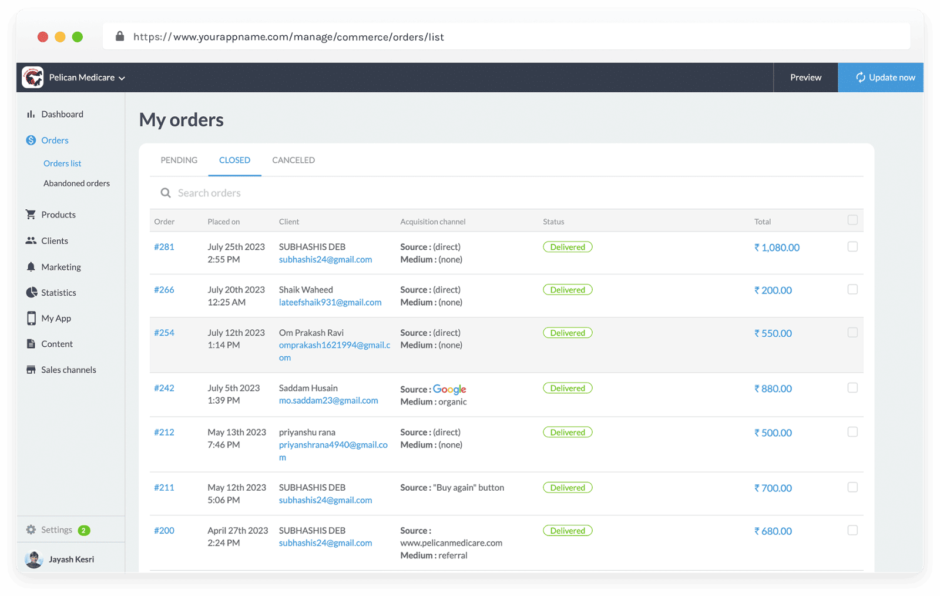Select the Statistics pie chart icon
Image resolution: width=940 pixels, height=596 pixels.
[31, 292]
